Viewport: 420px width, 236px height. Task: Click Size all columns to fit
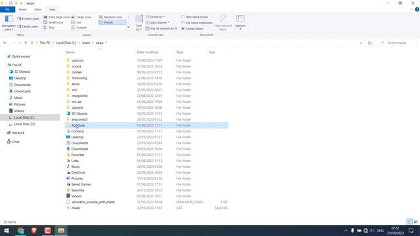click(x=161, y=28)
